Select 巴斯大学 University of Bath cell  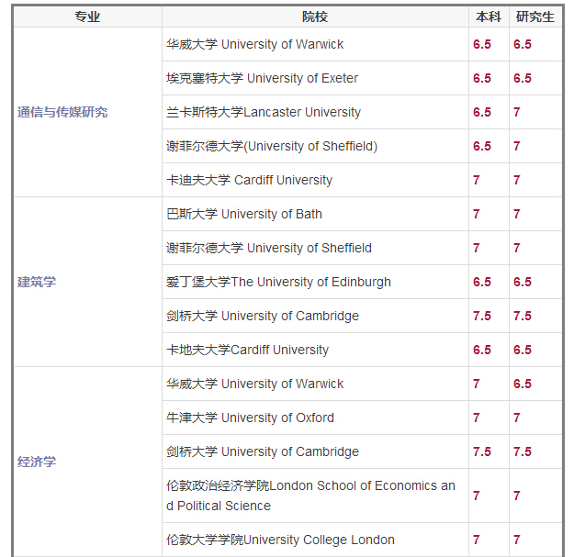(x=315, y=214)
